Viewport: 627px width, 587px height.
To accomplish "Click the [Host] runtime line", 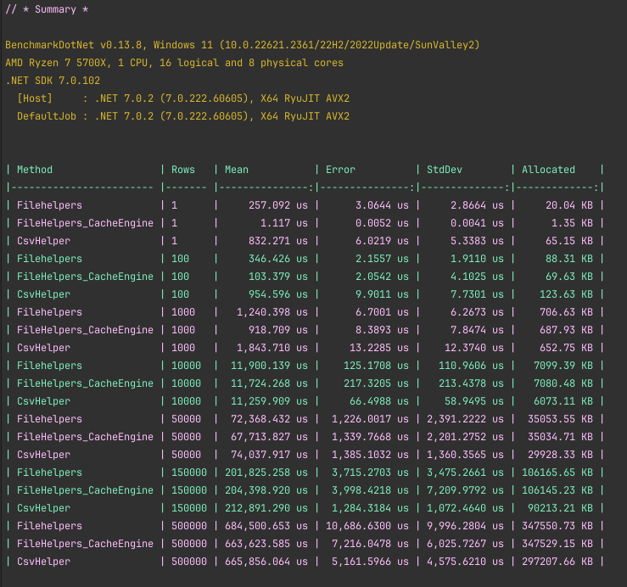I will 183,98.
